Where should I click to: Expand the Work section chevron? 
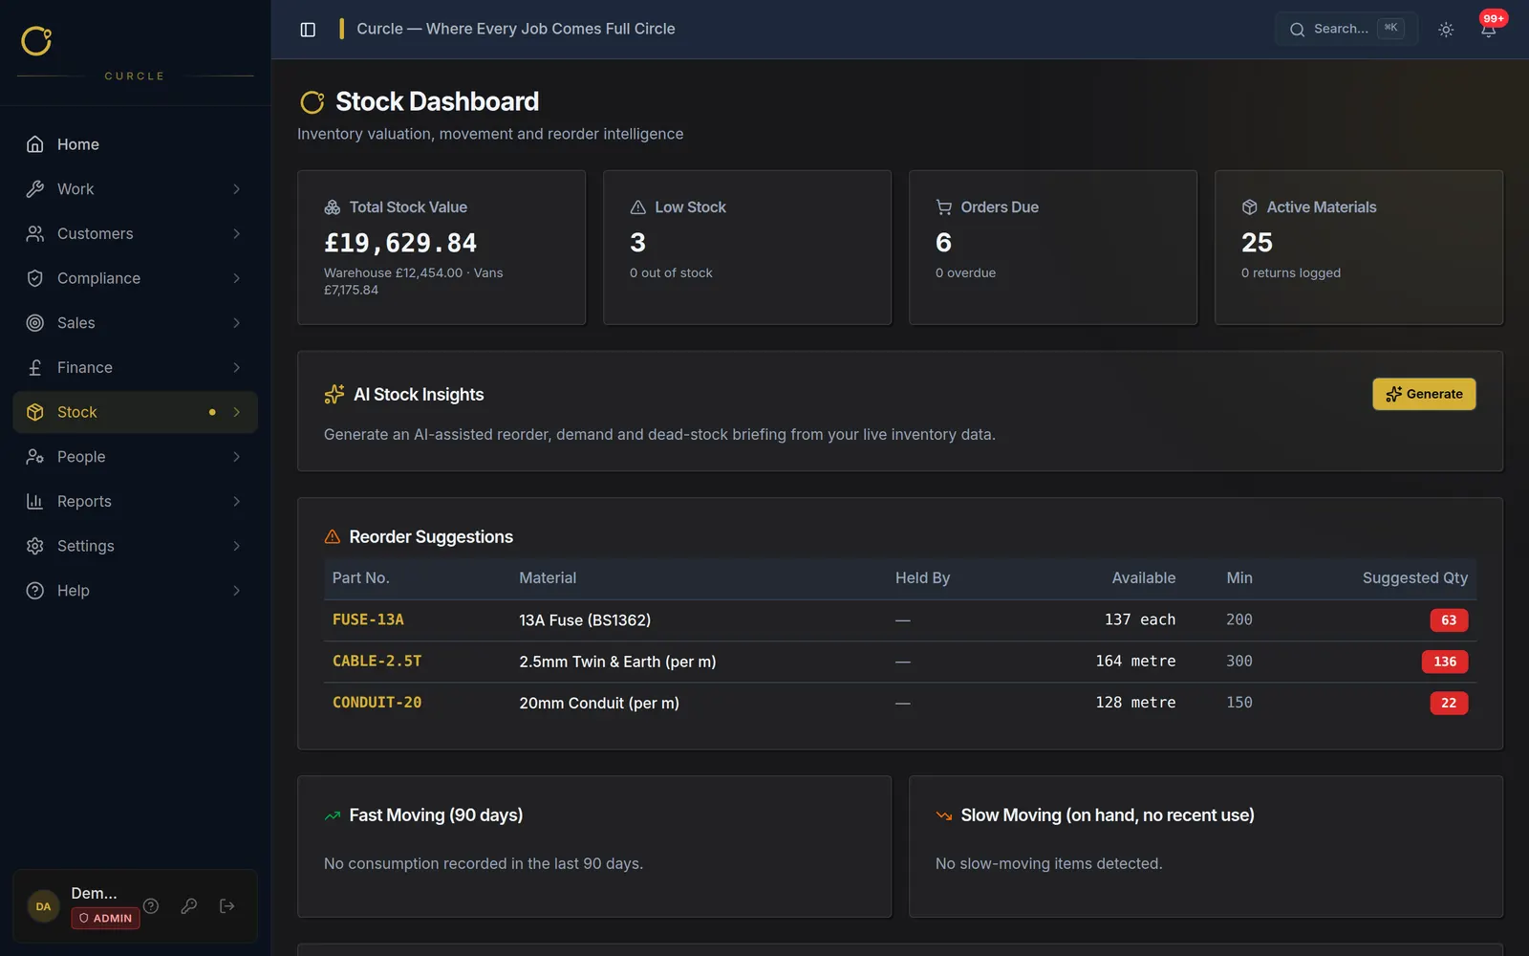(236, 189)
